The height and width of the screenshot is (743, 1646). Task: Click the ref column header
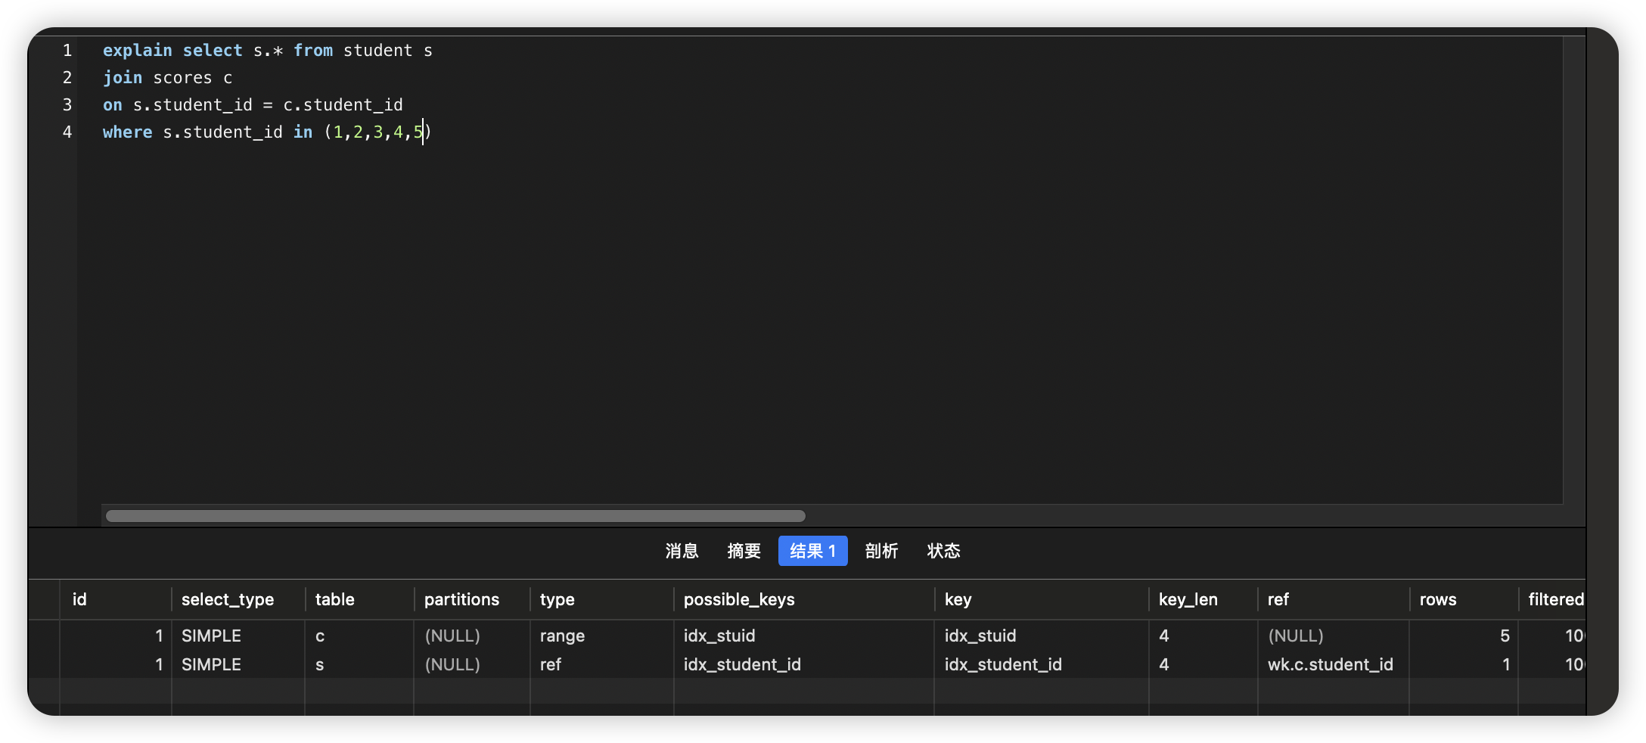click(x=1334, y=599)
